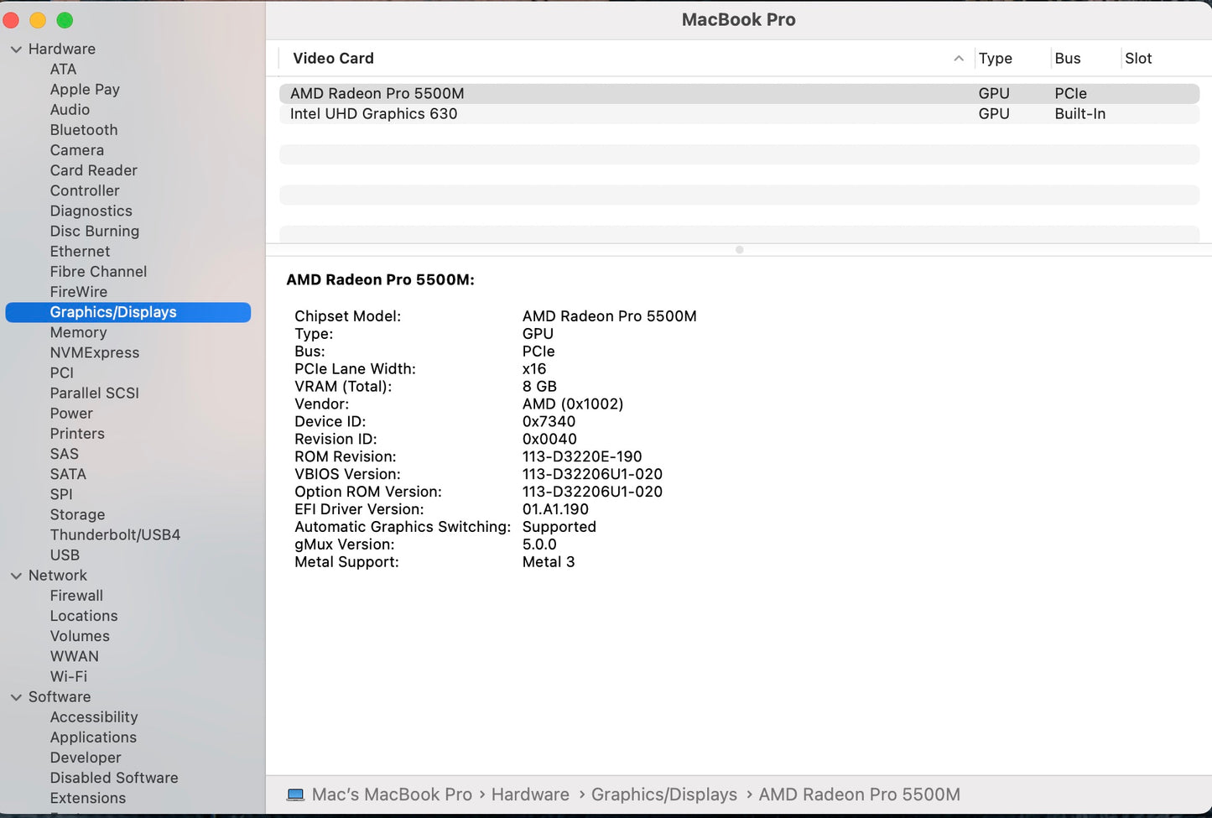Select Wi-Fi under Network
This screenshot has width=1212, height=818.
68,677
